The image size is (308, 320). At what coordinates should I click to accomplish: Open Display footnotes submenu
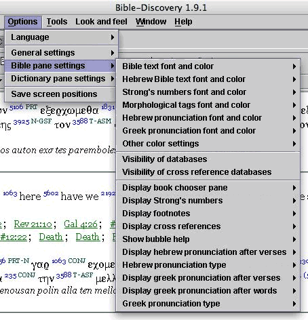[x=208, y=214]
